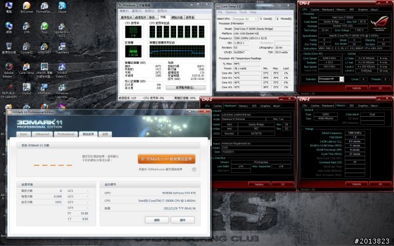
Task: Open Task Manager's 檔案(F) menu
Action: pos(124,11)
